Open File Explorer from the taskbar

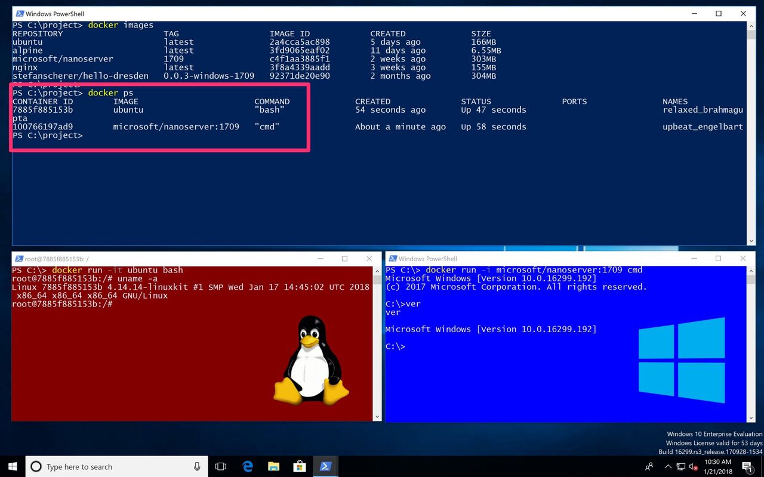[273, 467]
